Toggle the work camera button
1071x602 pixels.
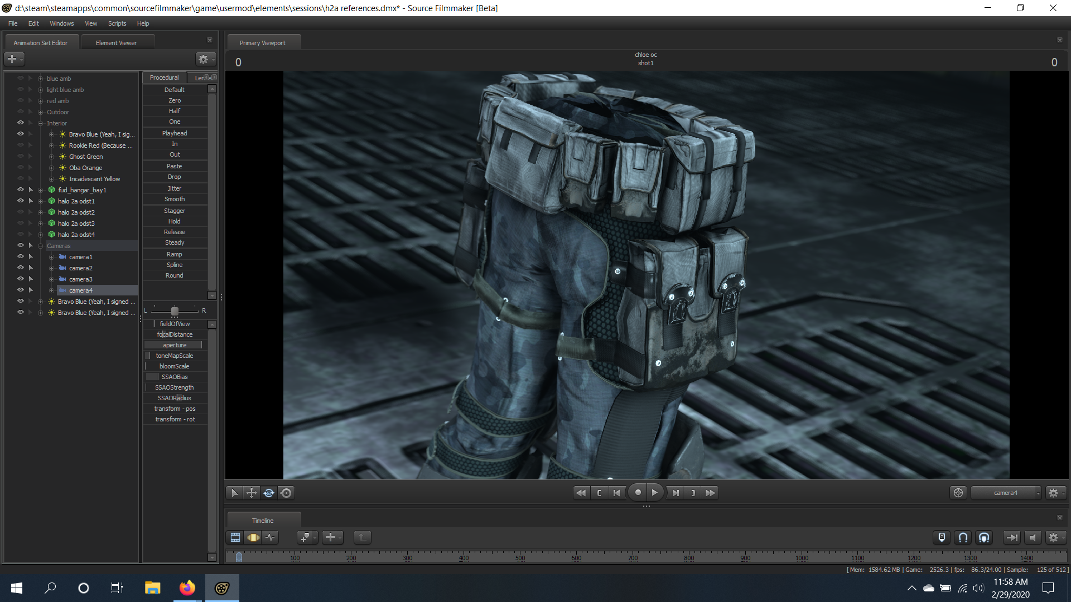point(958,493)
